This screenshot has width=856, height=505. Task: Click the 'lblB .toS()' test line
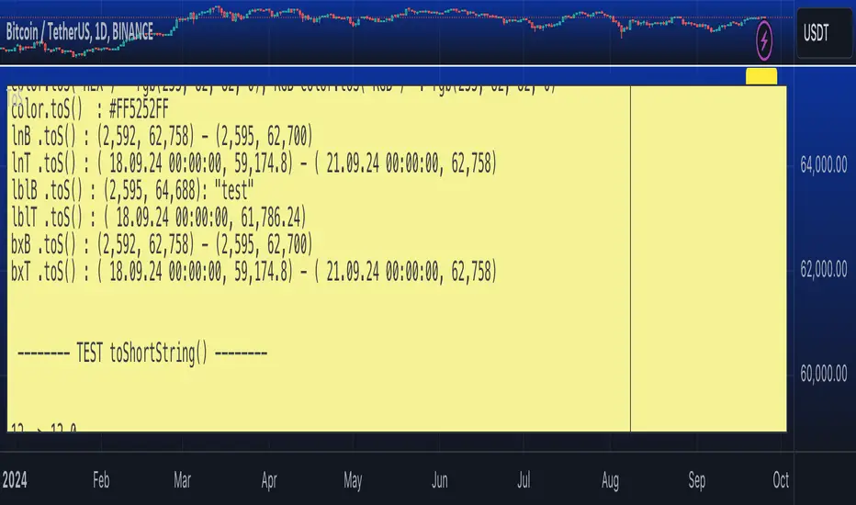point(132,190)
